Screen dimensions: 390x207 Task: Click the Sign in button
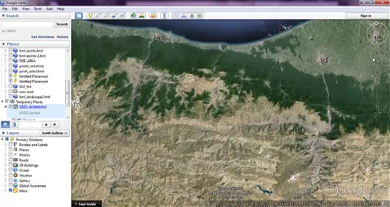pyautogui.click(x=366, y=16)
